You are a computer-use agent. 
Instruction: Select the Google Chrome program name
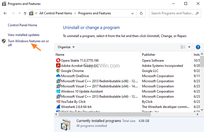click(x=72, y=71)
